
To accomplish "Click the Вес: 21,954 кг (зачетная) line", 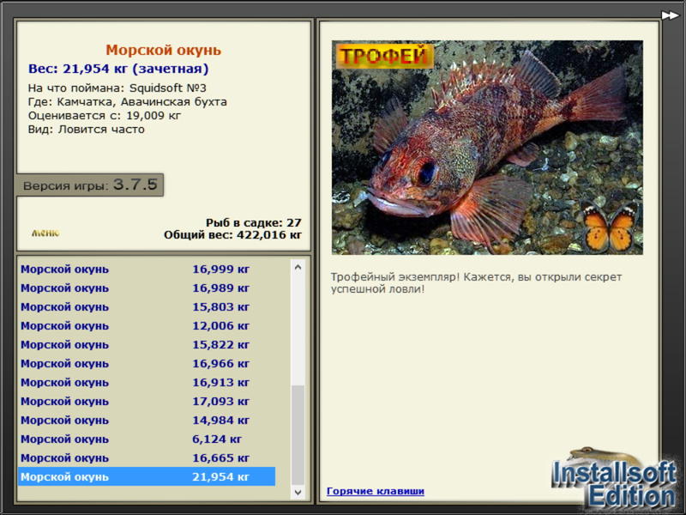I will (x=118, y=69).
